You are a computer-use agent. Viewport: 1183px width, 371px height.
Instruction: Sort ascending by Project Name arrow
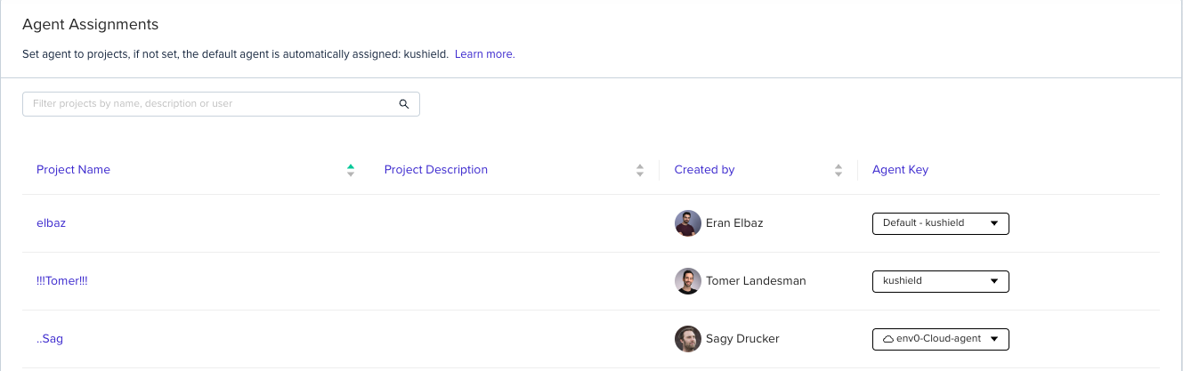[x=351, y=165]
